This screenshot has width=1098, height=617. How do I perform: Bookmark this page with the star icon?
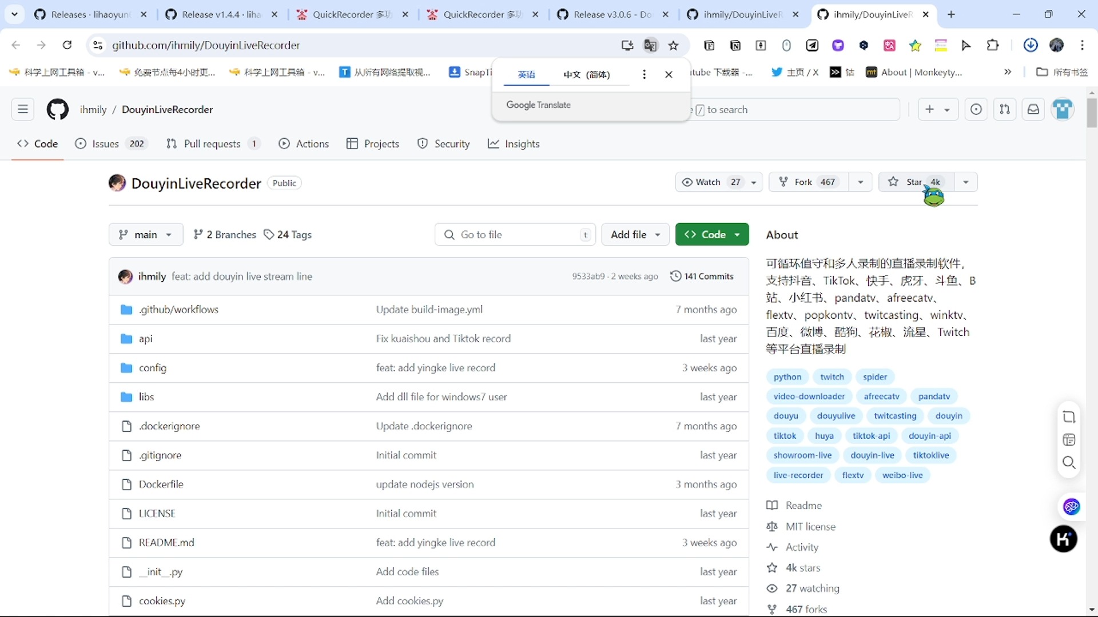tap(674, 45)
